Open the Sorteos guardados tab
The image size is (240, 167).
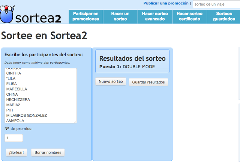224,17
